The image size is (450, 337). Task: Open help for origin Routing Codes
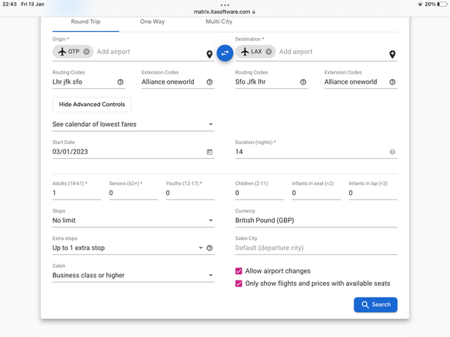tap(120, 82)
